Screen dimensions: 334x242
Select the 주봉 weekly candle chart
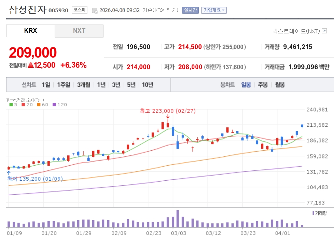tap(263, 85)
